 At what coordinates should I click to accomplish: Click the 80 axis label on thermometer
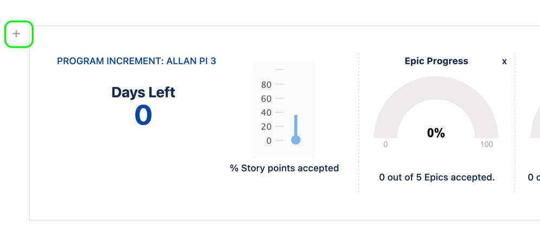(x=266, y=85)
